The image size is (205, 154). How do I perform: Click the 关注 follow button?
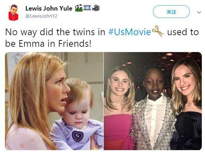tap(171, 12)
